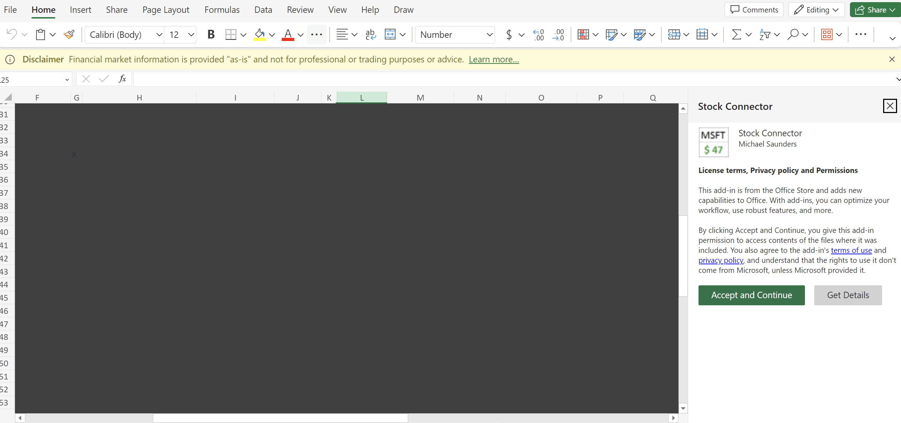Open the Number format dropdown
The width and height of the screenshot is (901, 423).
[489, 35]
